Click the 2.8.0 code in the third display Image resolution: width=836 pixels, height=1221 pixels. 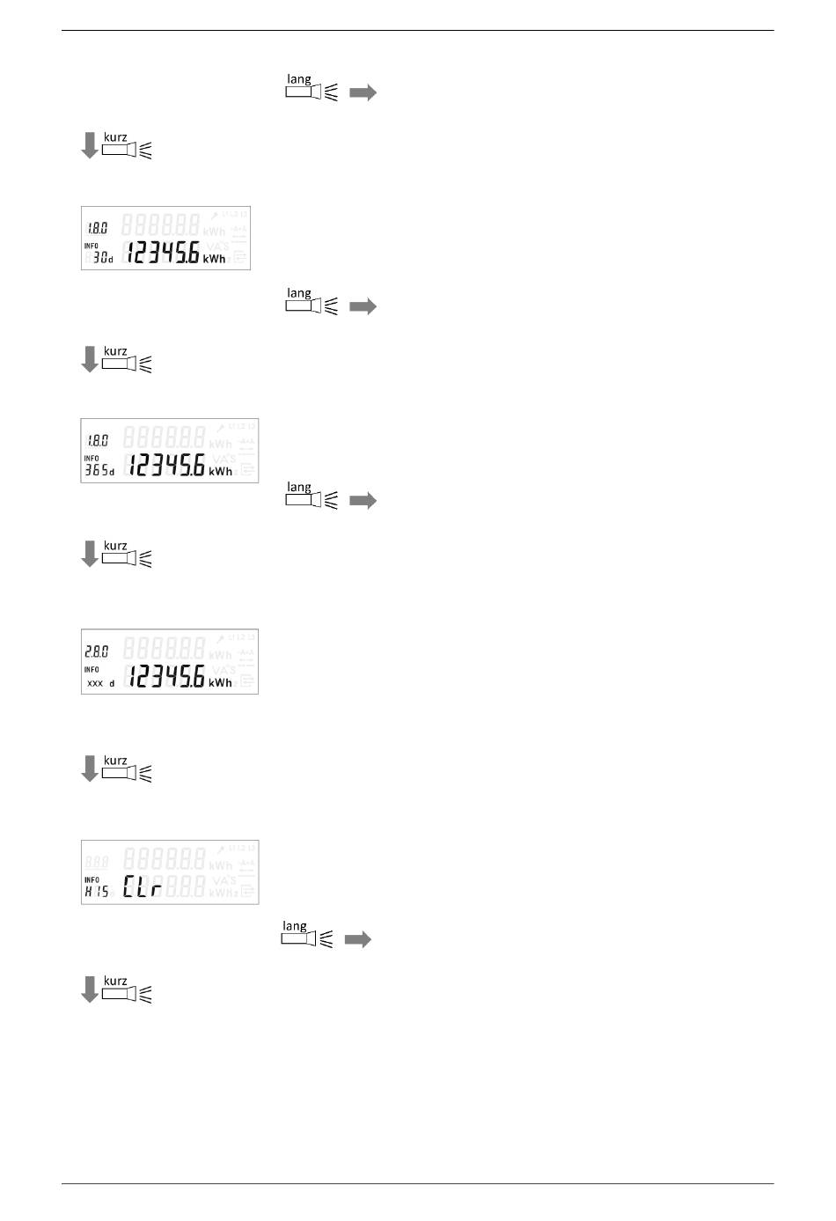[x=96, y=651]
